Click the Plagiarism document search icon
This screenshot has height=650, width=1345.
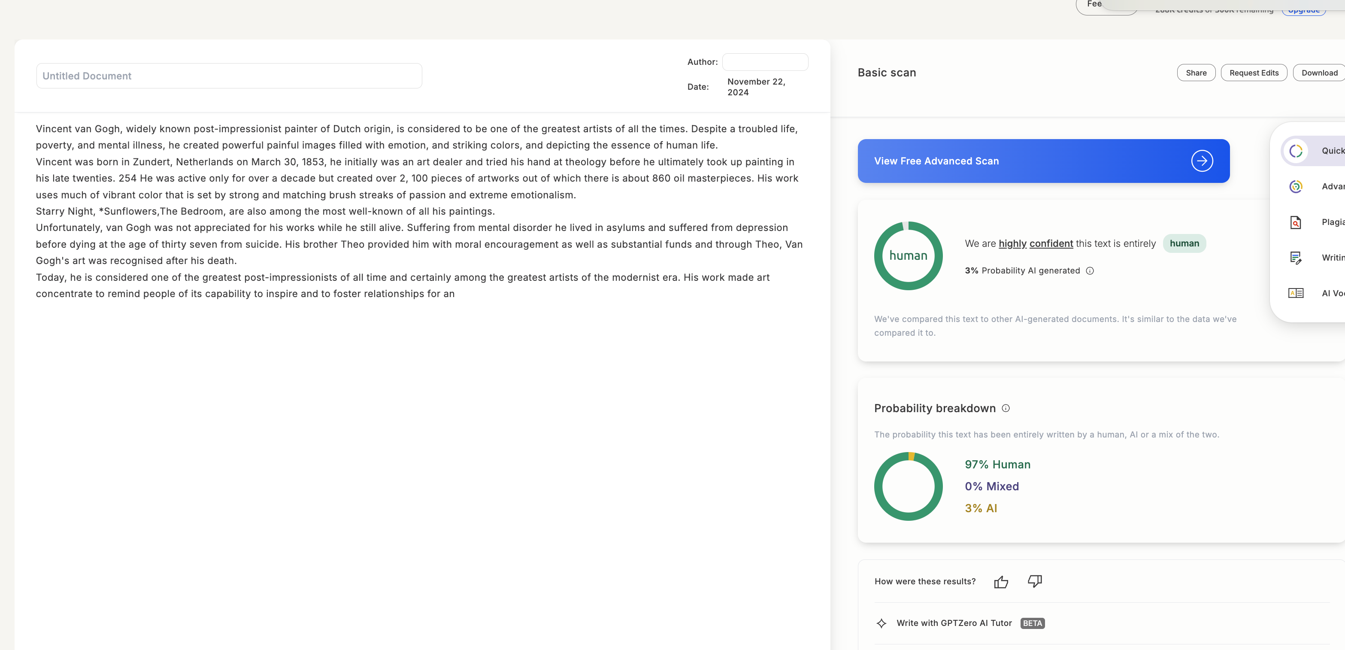click(1295, 222)
